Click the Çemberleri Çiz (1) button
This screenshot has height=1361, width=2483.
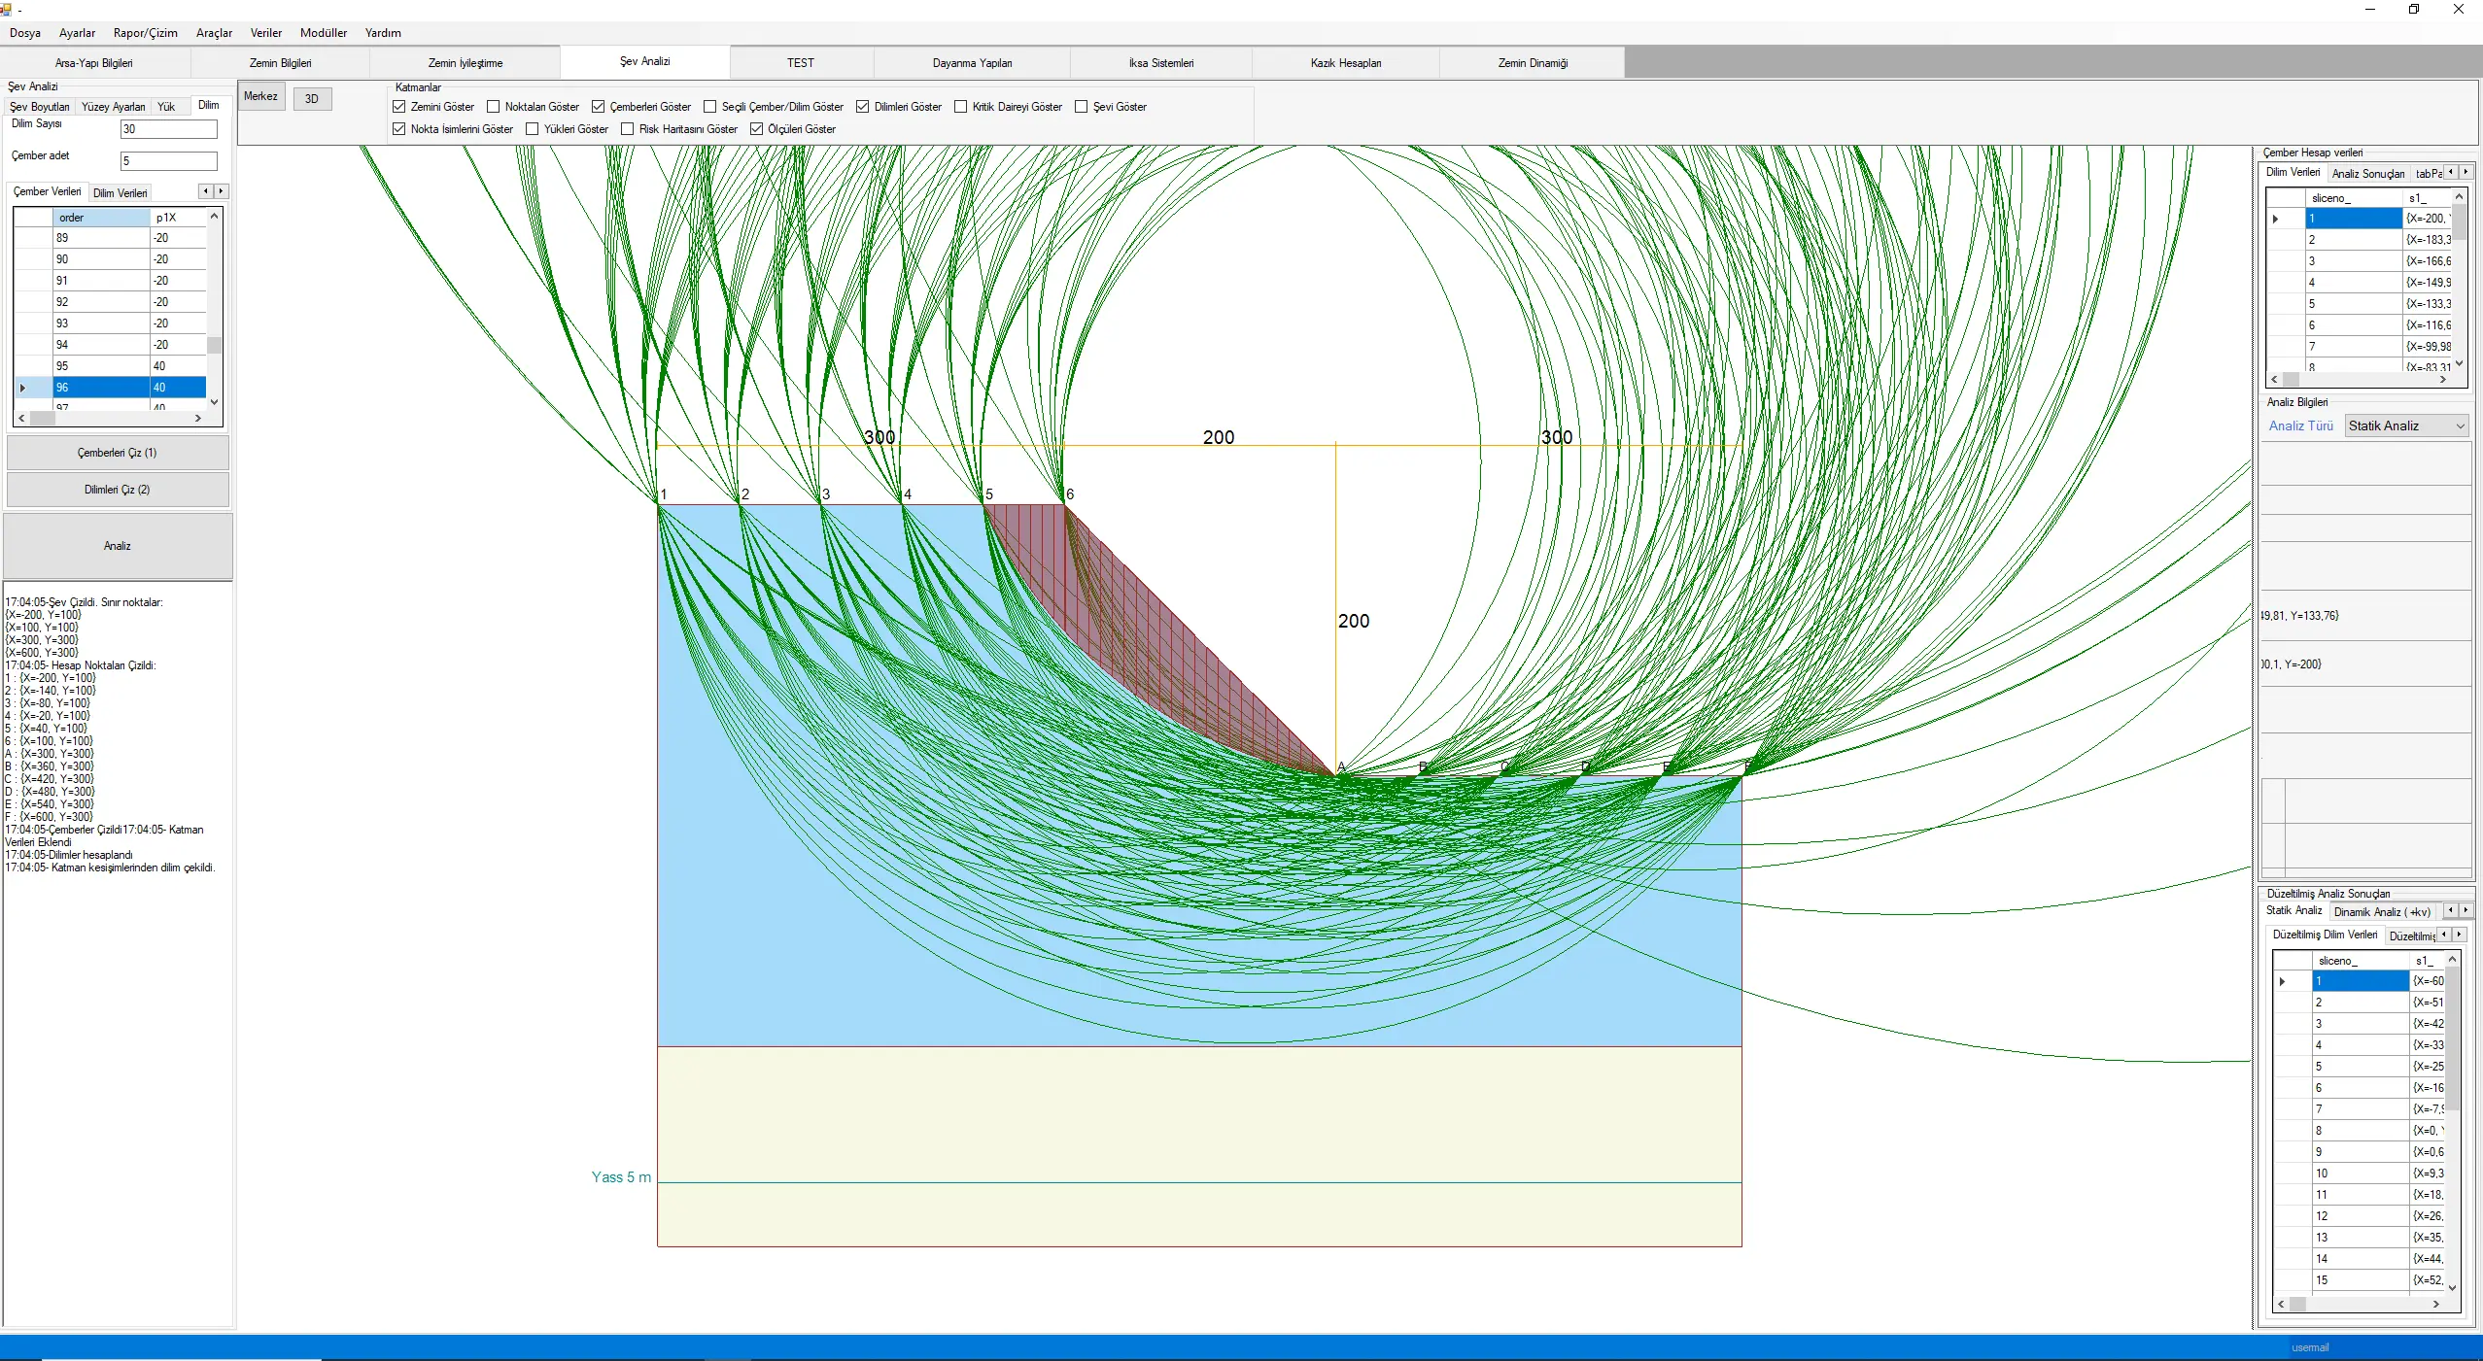[x=118, y=453]
